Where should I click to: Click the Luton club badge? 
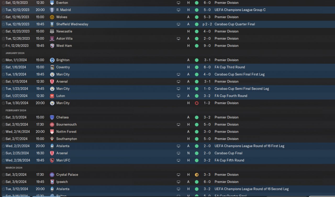click(x=52, y=96)
